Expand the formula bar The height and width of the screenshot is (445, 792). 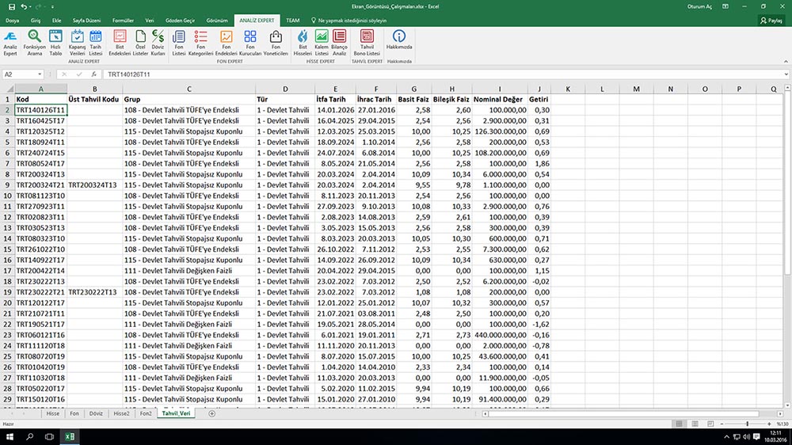pyautogui.click(x=786, y=74)
